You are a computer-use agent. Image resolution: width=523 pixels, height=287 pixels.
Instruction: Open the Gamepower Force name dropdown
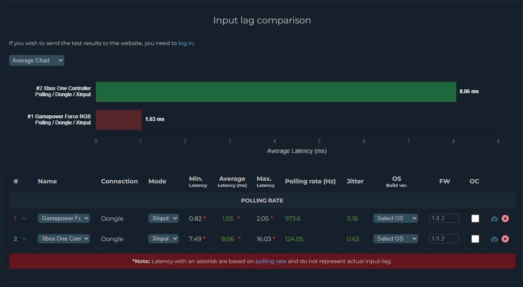64,218
